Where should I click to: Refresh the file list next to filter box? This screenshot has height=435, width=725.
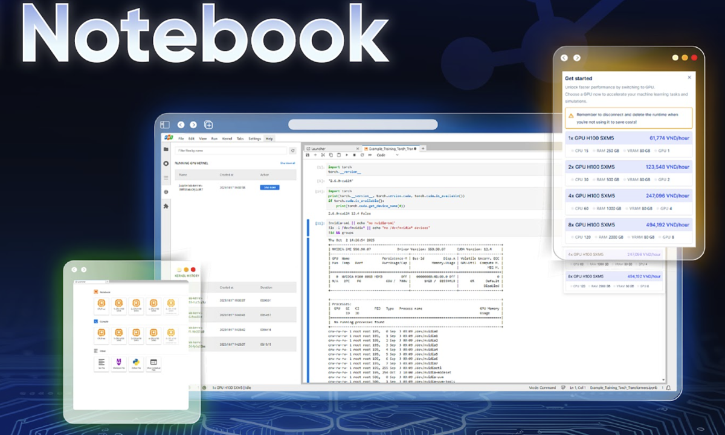[293, 150]
